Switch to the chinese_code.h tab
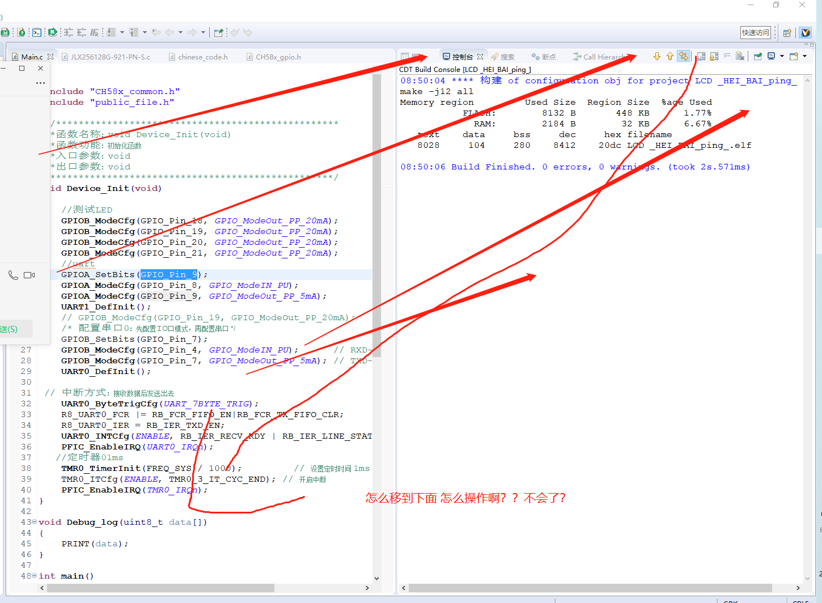 (198, 57)
